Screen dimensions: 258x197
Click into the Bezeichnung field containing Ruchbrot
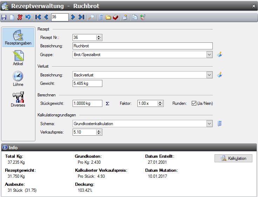tap(142, 46)
